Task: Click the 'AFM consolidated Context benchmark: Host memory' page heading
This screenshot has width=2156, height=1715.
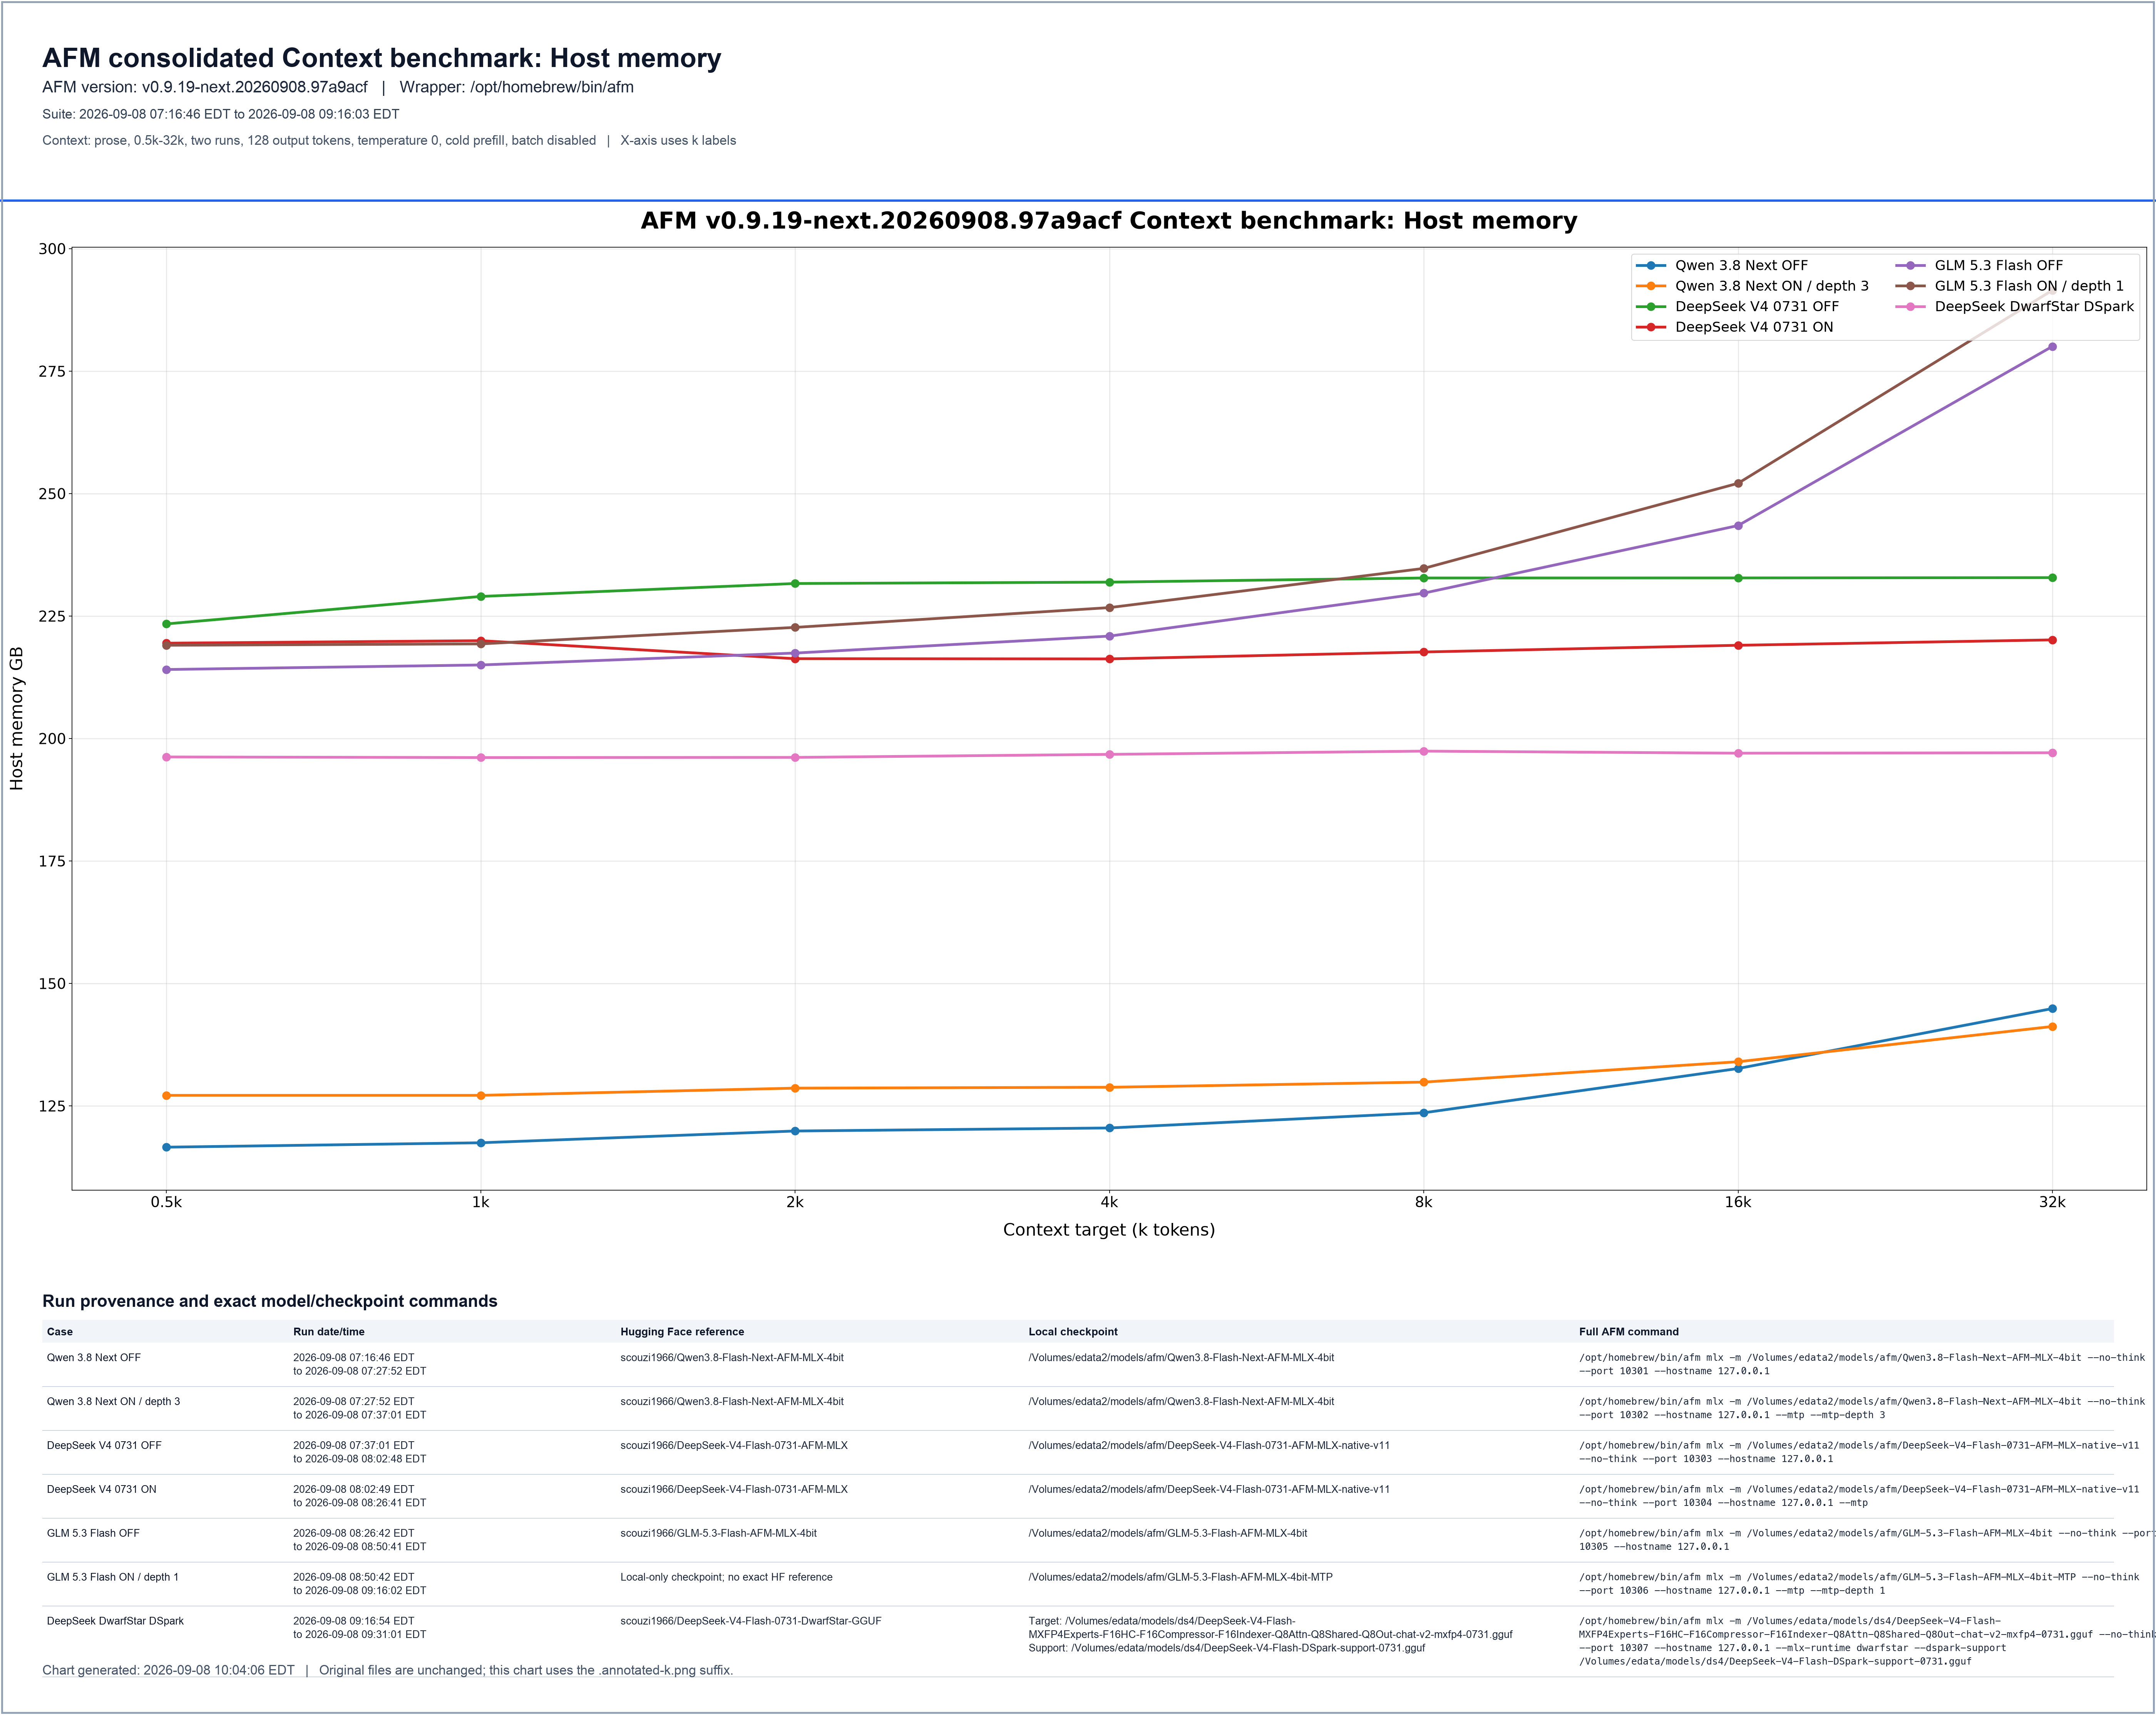Action: pyautogui.click(x=381, y=58)
